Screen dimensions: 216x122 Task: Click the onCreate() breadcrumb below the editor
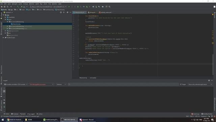tap(93, 78)
